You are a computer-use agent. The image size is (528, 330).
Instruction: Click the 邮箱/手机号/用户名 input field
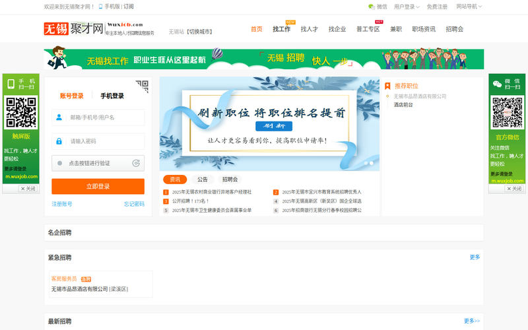coord(98,117)
